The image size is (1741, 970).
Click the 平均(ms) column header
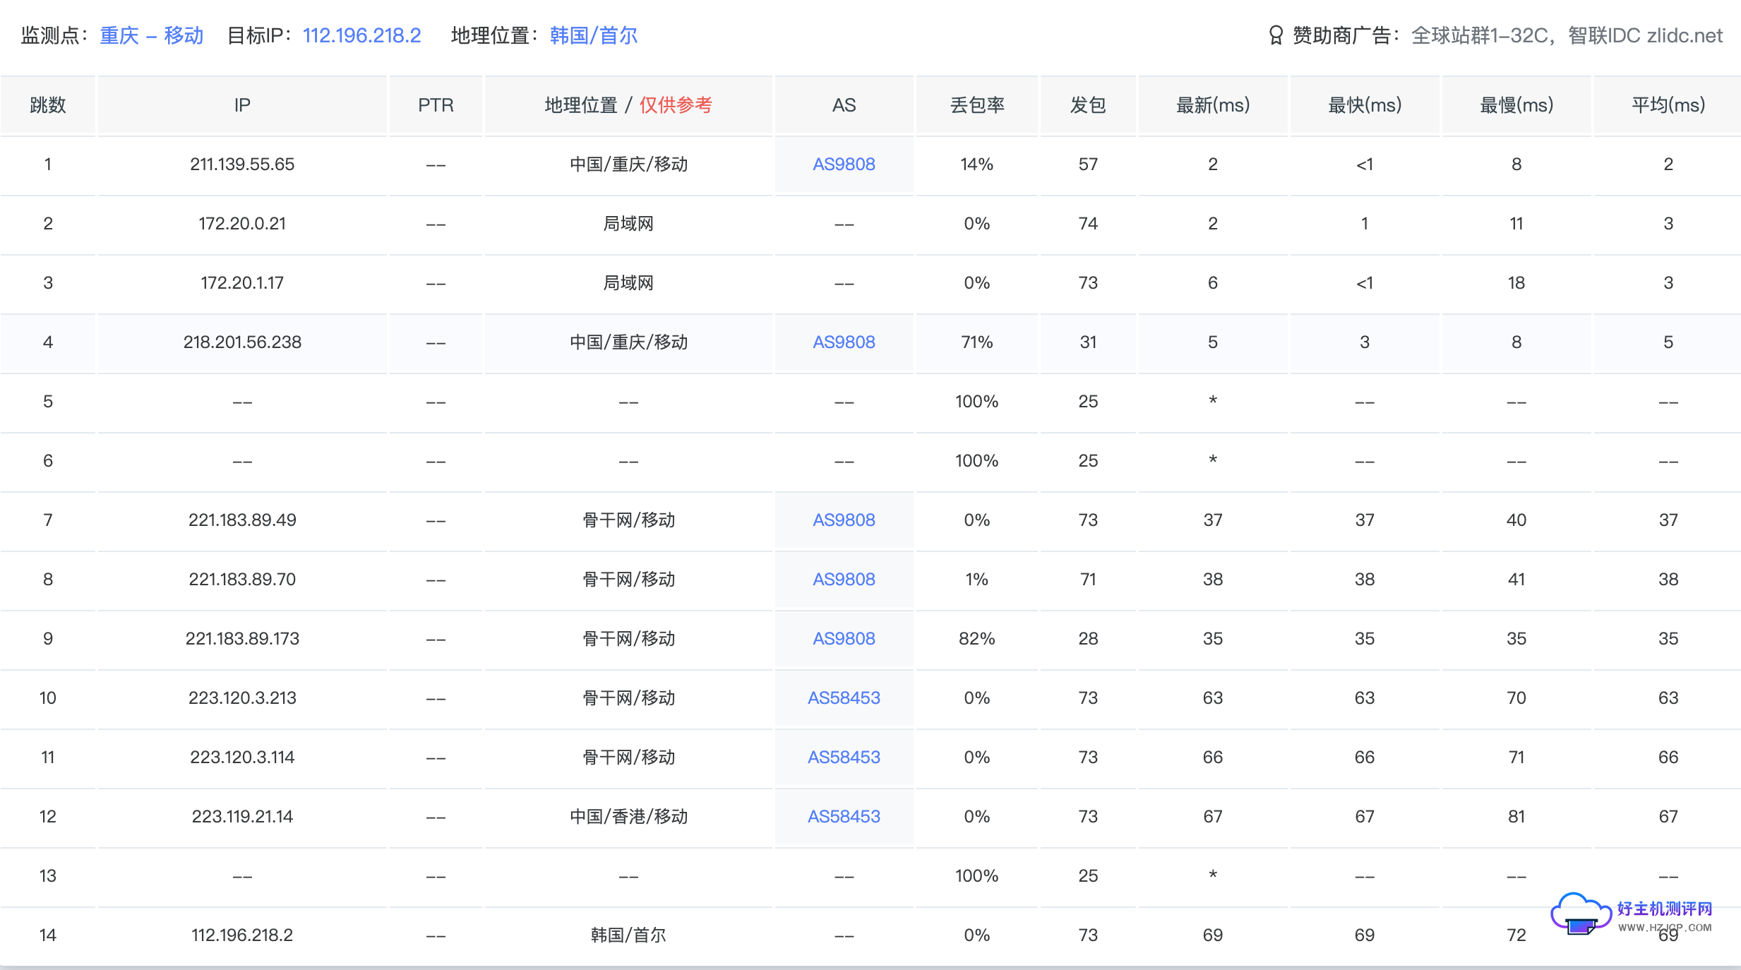(x=1668, y=105)
